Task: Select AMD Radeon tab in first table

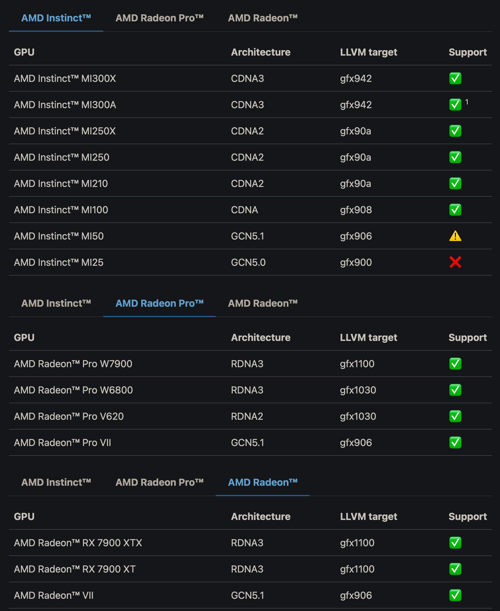Action: click(263, 18)
